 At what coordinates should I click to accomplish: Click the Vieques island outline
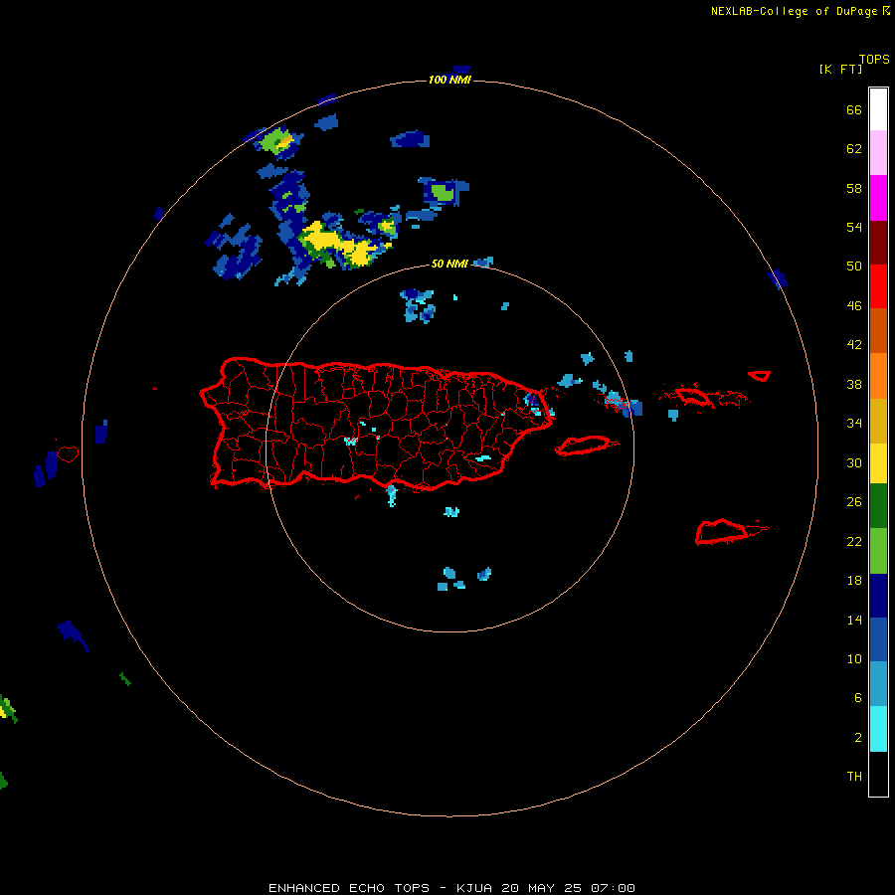586,446
